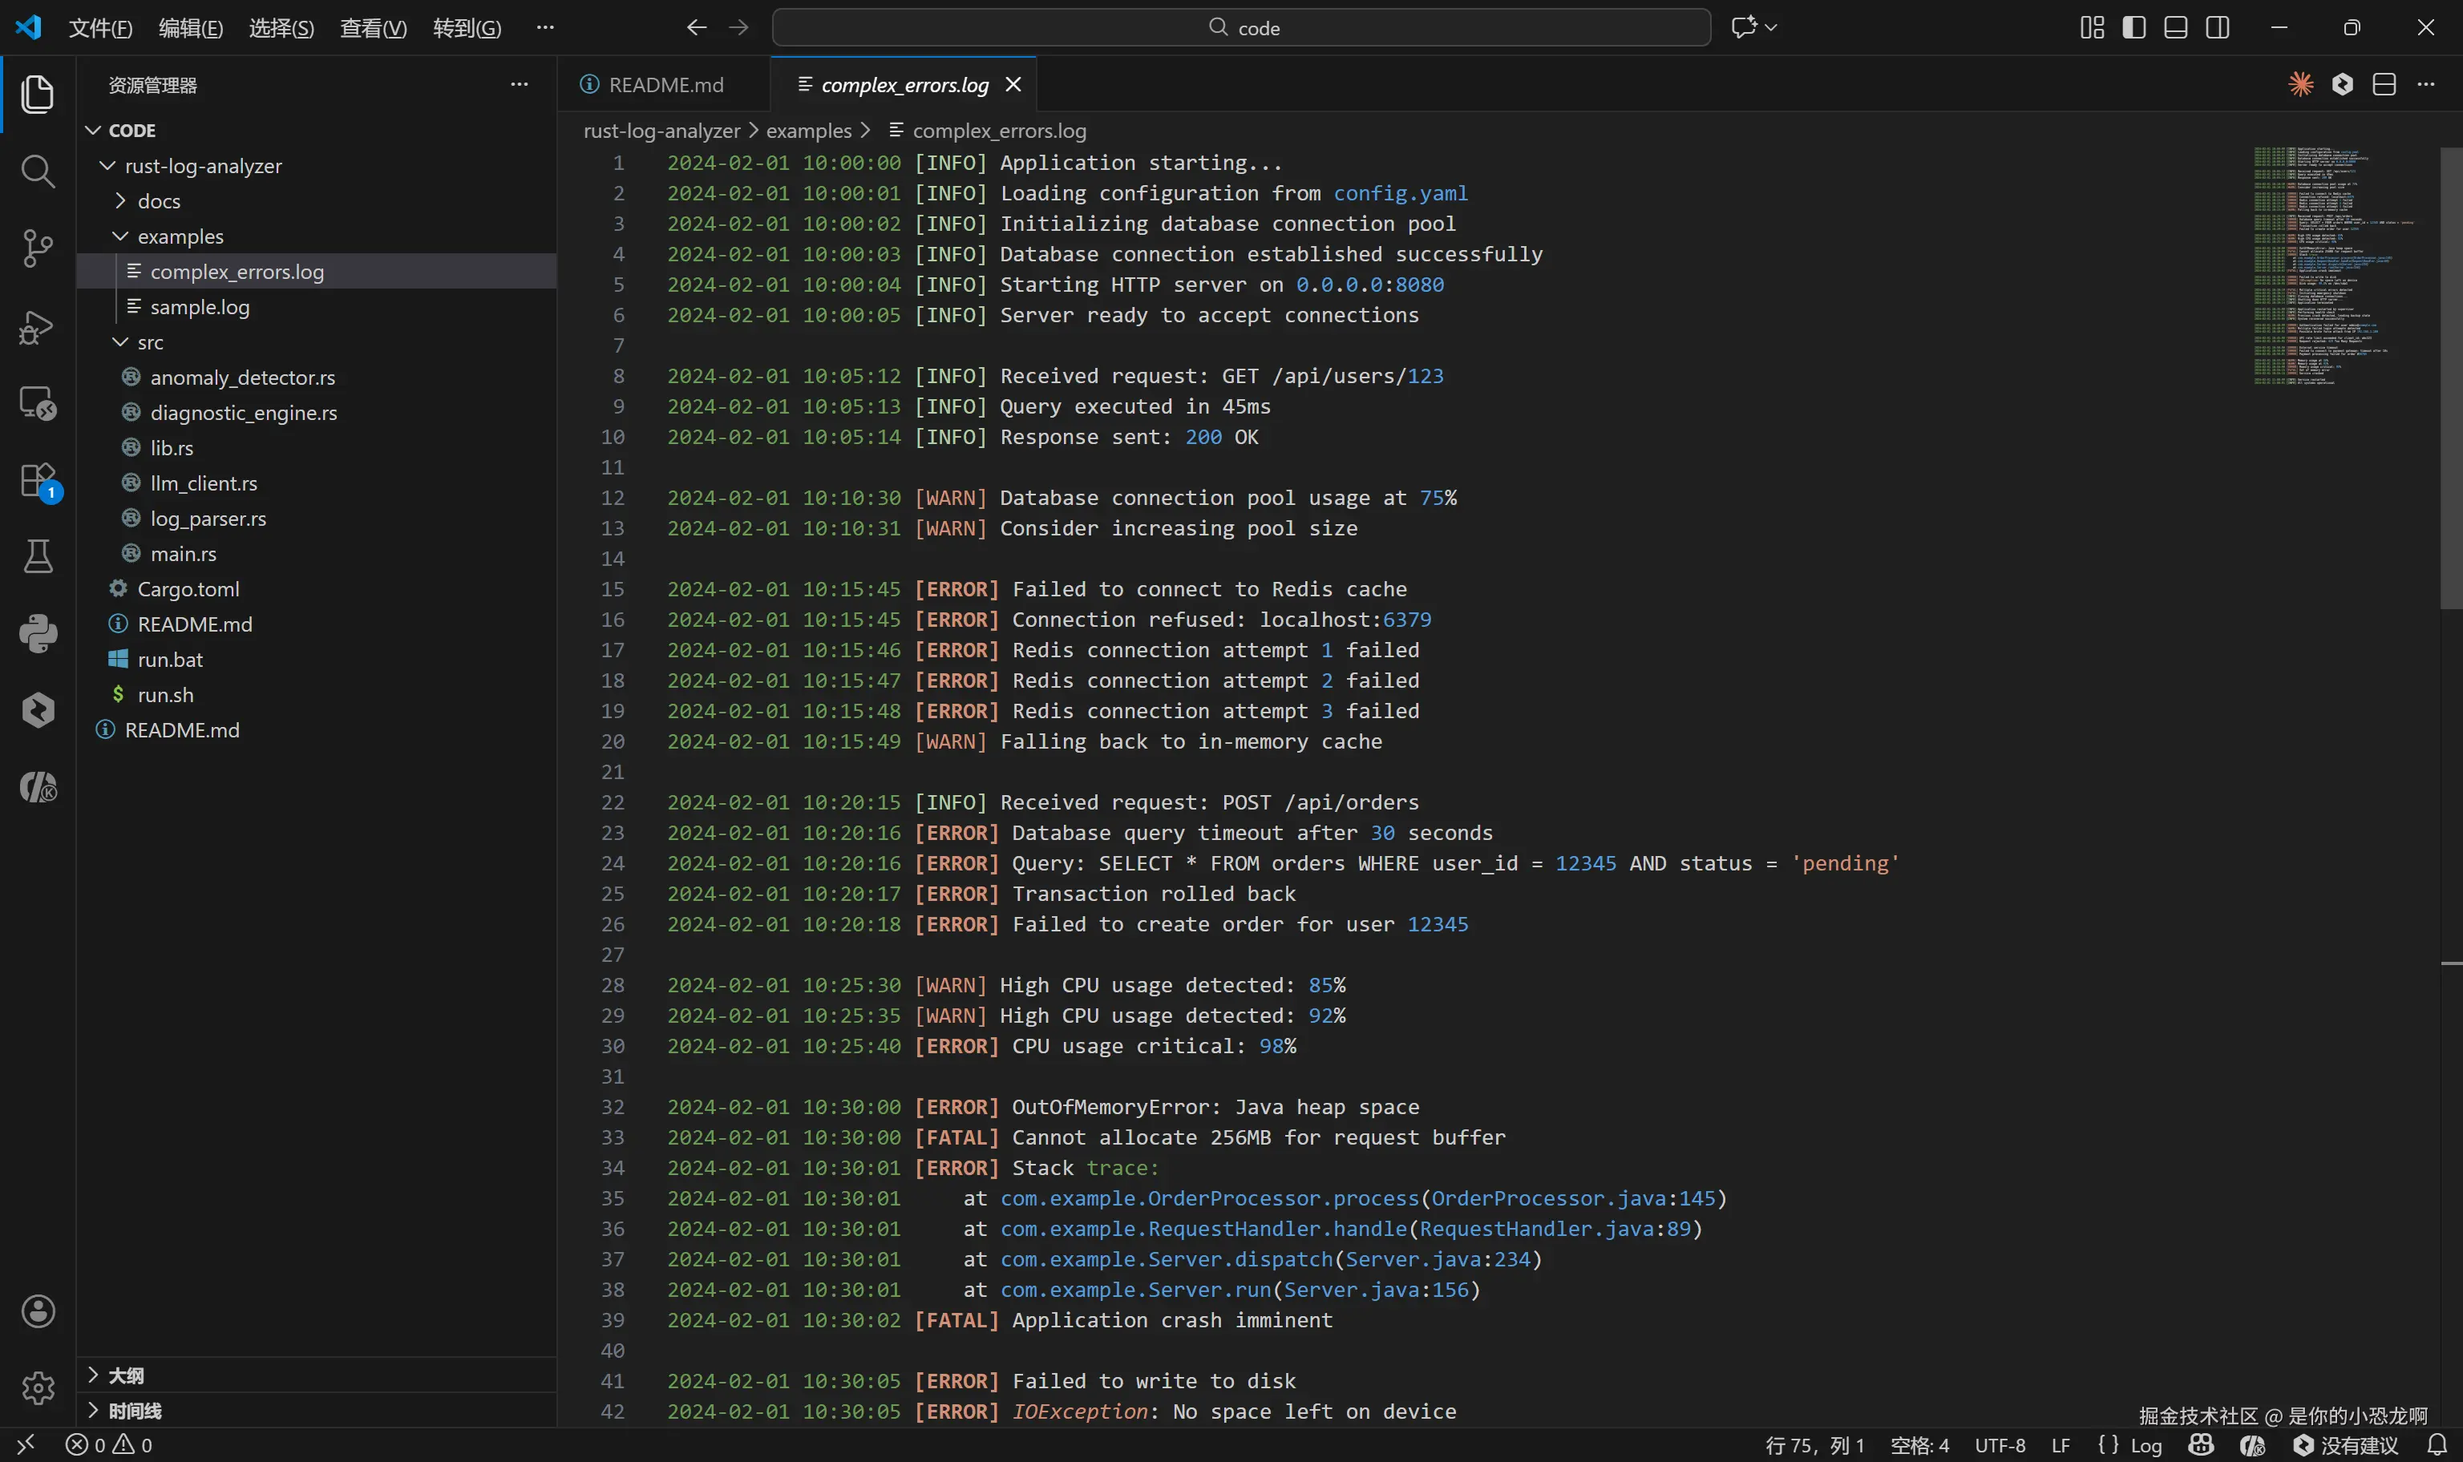Click the notifications bell in status bar
Screen dimensions: 2463x1462
pyautogui.click(x=2437, y=1444)
